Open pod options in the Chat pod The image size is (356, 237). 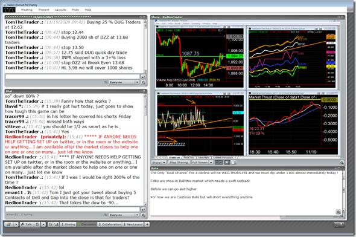143,215
